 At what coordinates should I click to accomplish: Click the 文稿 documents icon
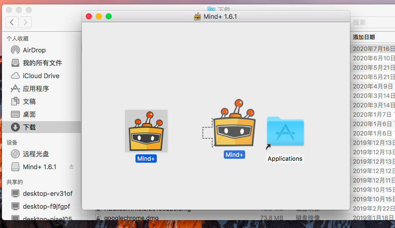(15, 101)
